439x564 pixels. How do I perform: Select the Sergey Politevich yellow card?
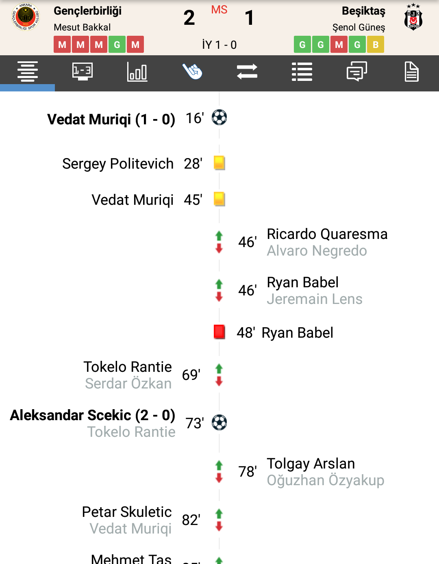[219, 163]
